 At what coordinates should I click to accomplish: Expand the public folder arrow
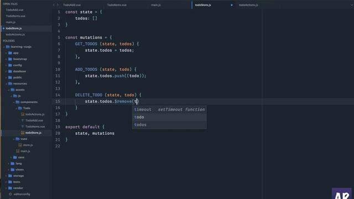(6, 77)
